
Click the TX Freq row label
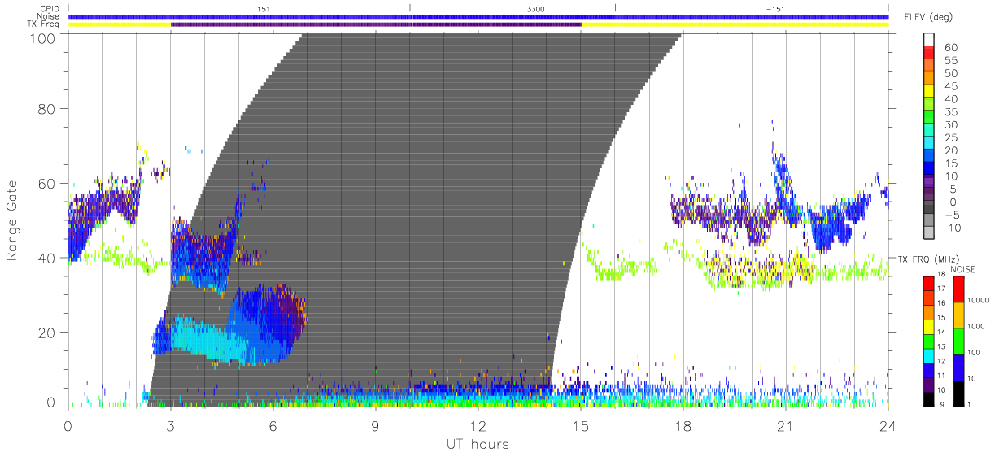pos(42,24)
